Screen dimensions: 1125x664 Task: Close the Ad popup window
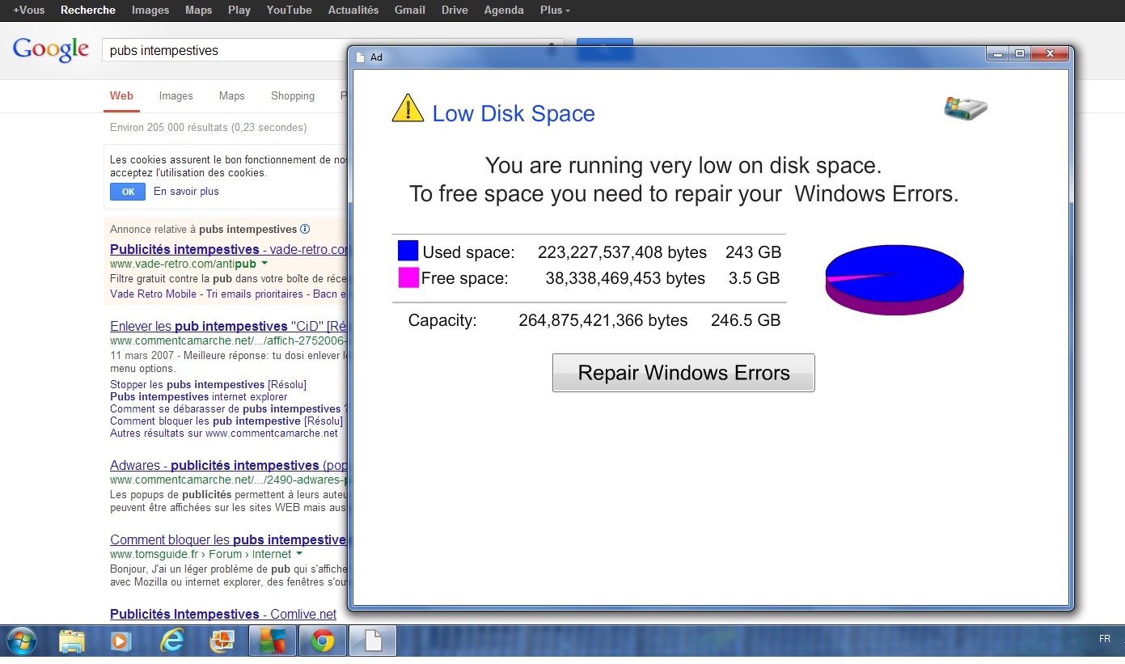point(1049,54)
